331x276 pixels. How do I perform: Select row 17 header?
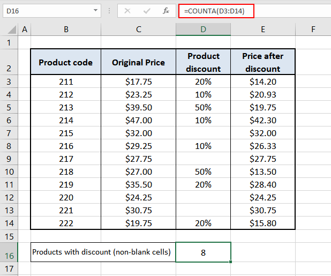click(9, 268)
